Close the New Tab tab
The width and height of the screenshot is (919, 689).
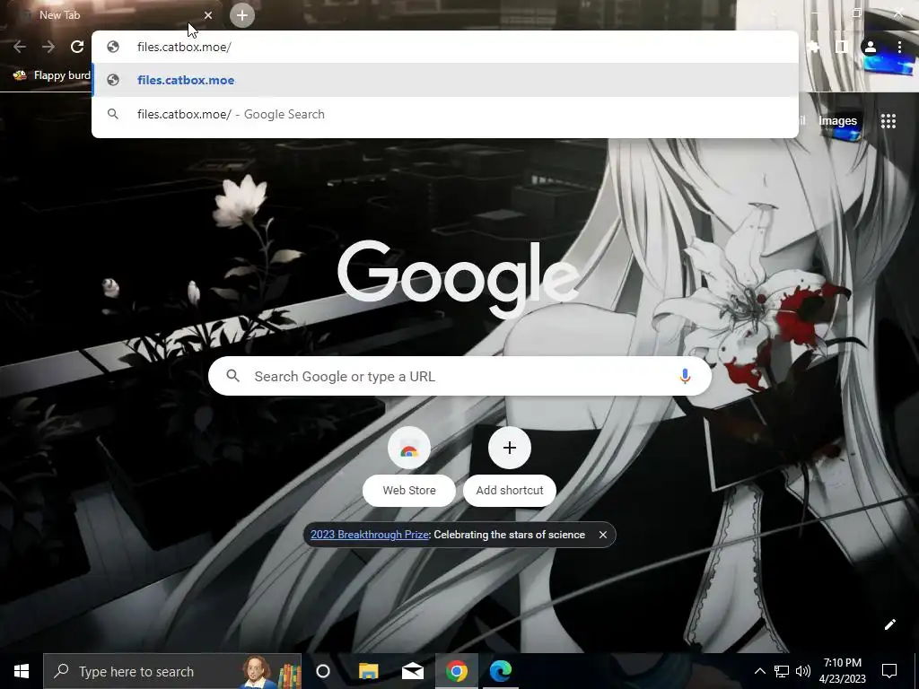click(208, 15)
